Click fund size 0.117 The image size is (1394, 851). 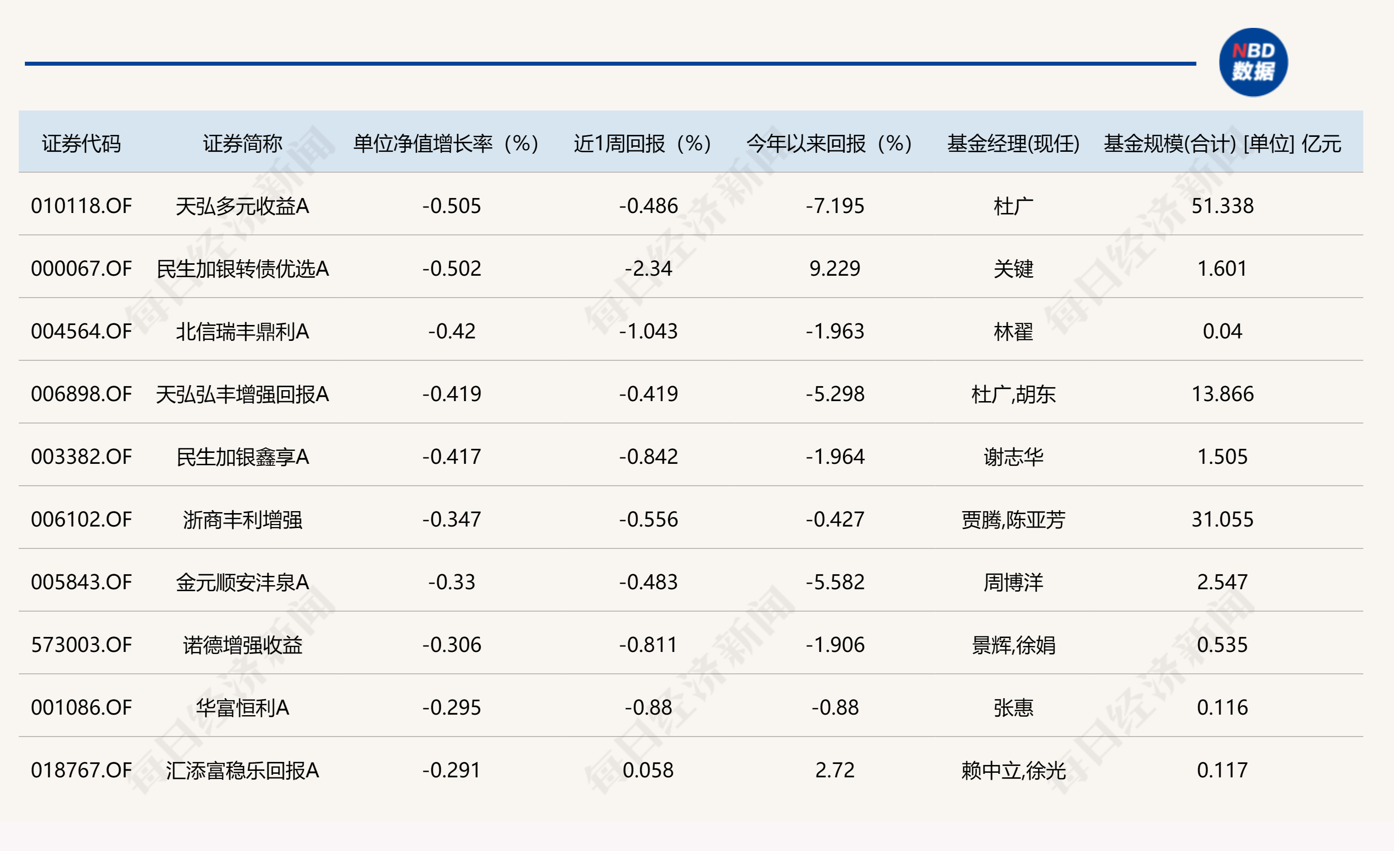coord(1222,771)
